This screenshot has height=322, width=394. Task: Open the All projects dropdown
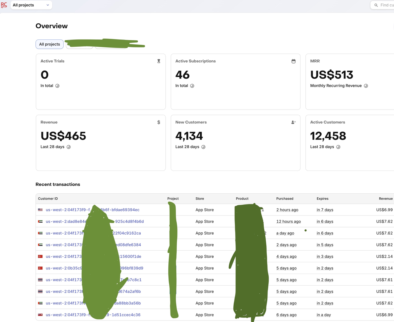[31, 5]
